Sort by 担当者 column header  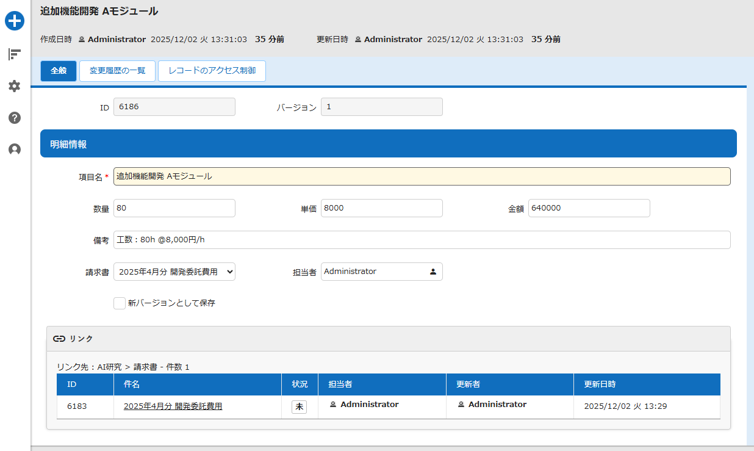coord(382,384)
